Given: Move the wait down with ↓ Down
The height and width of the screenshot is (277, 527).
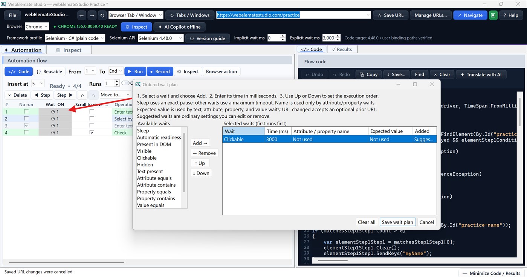Looking at the screenshot, I should coord(201,173).
